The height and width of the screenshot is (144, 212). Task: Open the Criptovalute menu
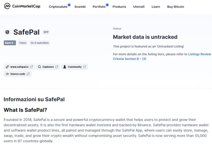point(58,7)
